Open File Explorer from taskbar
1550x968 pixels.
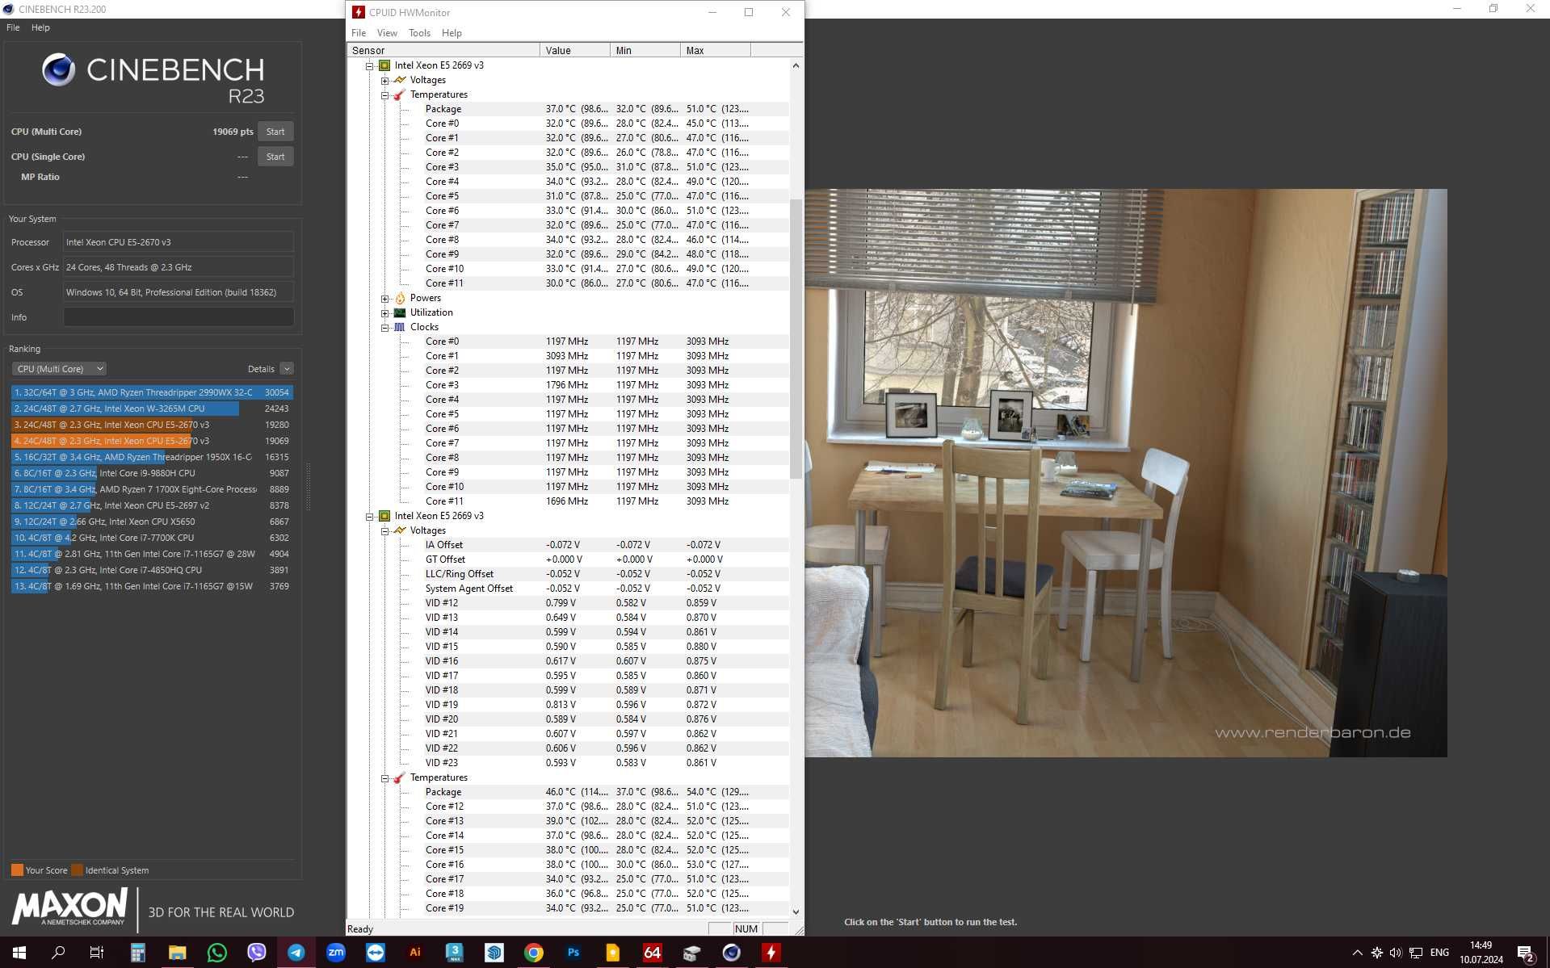(178, 953)
